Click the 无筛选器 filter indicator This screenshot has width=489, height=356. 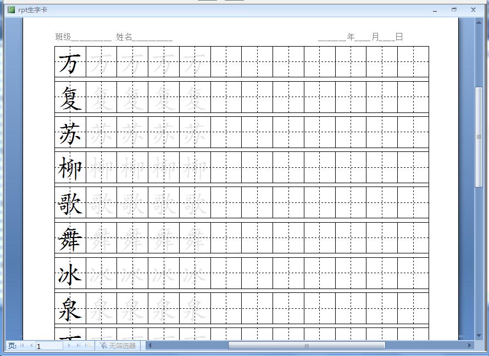(x=118, y=346)
